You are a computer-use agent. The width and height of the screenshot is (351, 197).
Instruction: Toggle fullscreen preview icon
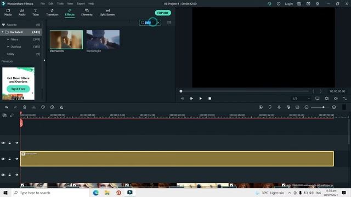(x=345, y=99)
